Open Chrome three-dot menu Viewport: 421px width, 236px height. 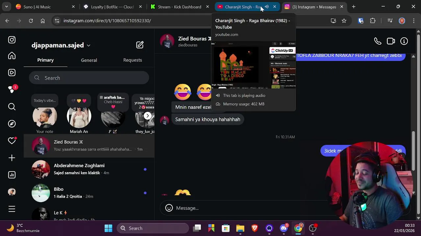point(413,21)
